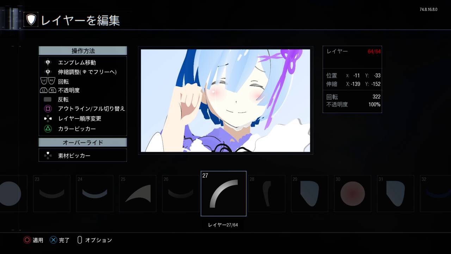Click the emblem preview image
The height and width of the screenshot is (254, 451).
225,101
